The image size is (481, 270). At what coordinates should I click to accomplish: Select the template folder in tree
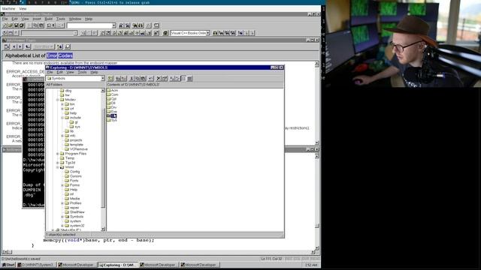click(x=74, y=145)
